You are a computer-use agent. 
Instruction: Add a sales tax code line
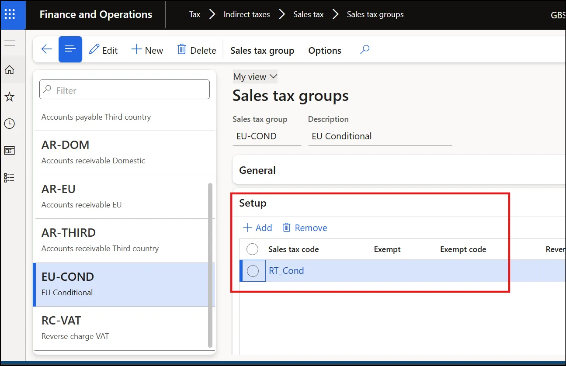tap(257, 228)
